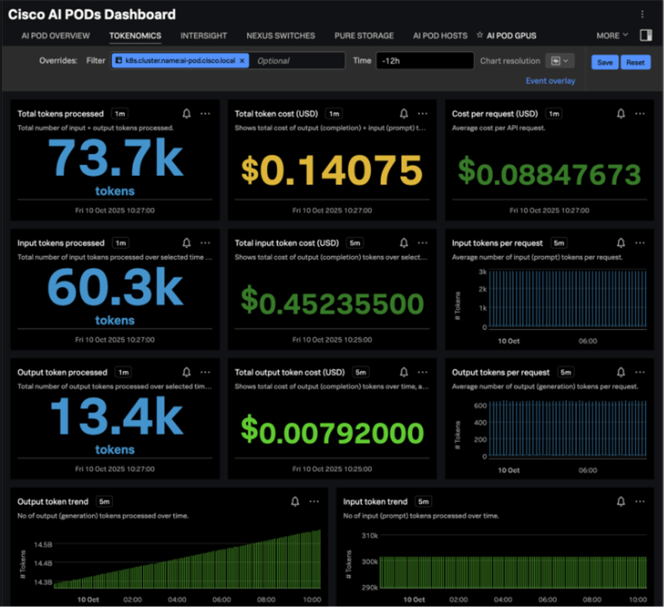Open the three-dot menu on Output token processed
The image size is (664, 607).
[x=205, y=372]
